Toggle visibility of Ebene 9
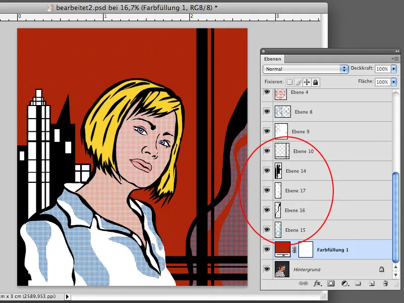 tap(267, 131)
